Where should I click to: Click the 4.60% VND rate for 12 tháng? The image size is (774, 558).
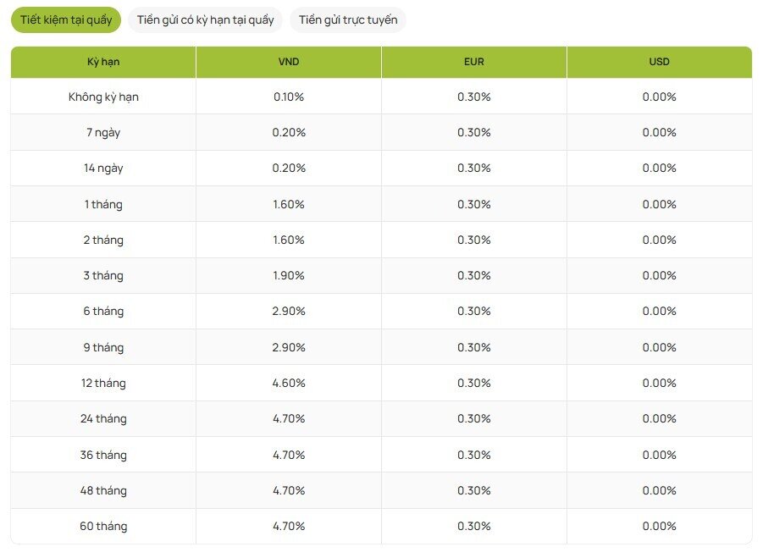point(289,383)
